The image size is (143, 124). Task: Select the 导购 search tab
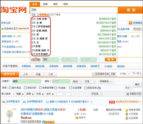(x=65, y=4)
